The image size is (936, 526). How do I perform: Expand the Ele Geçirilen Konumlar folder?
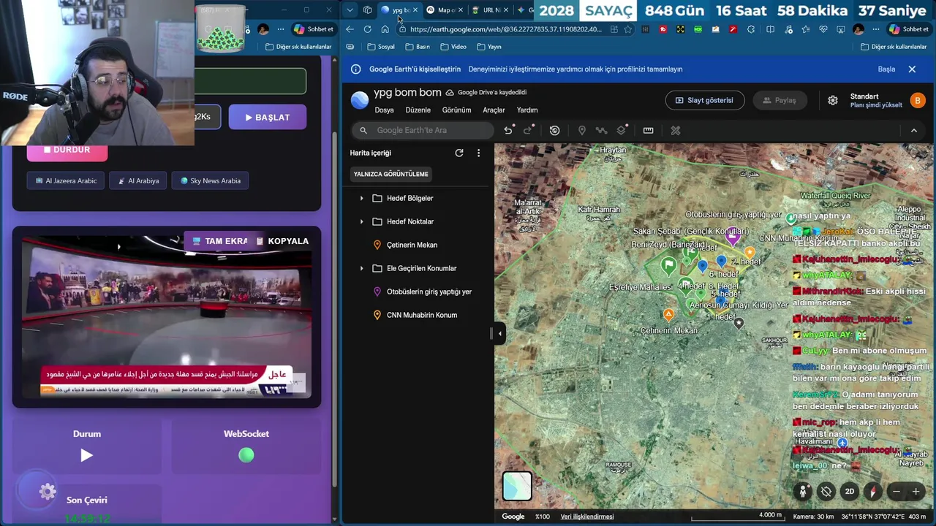[361, 268]
